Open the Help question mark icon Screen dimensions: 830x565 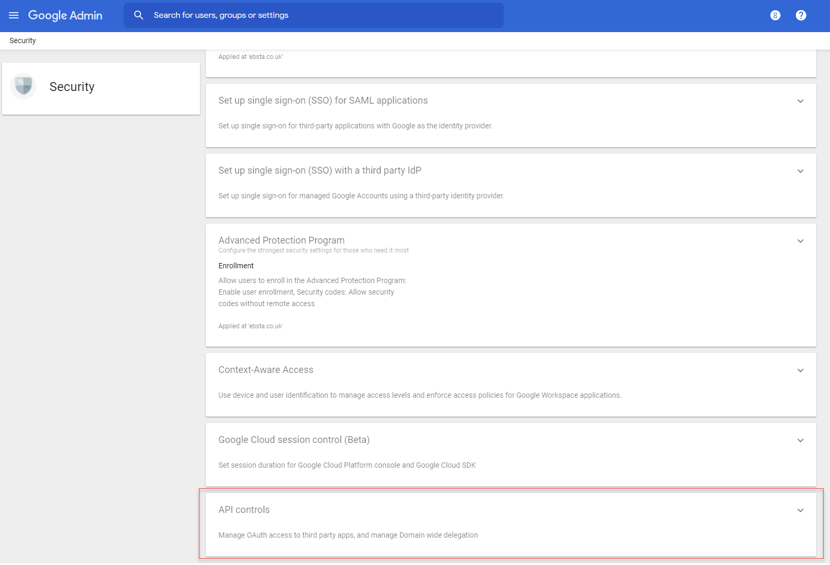coord(801,15)
